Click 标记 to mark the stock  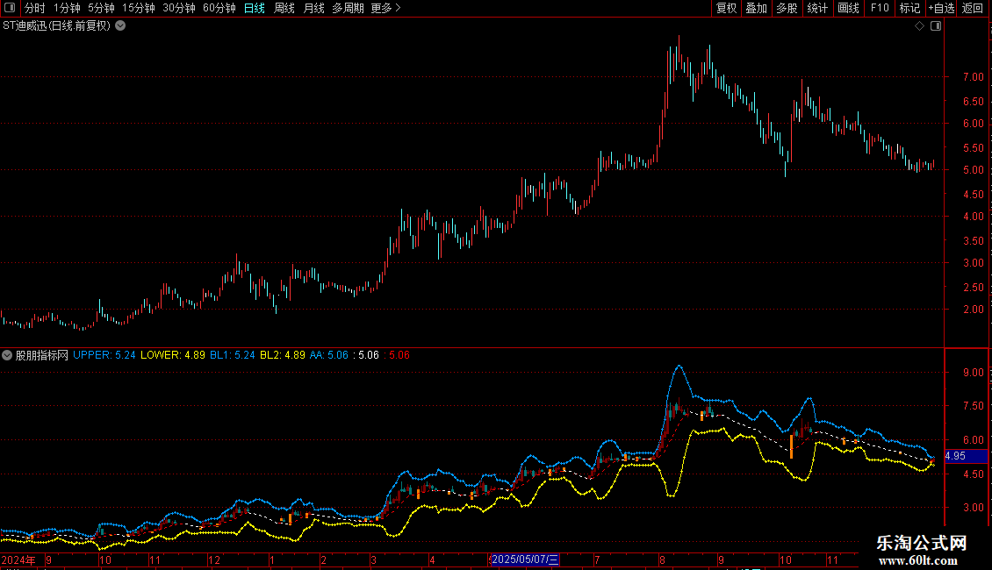(909, 8)
